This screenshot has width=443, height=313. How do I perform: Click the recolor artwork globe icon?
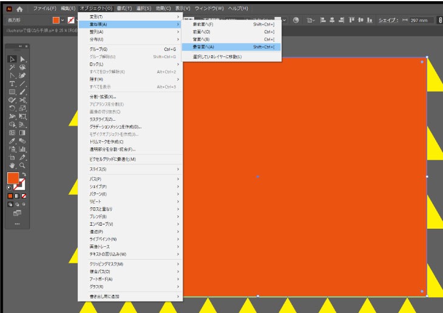pyautogui.click(x=296, y=20)
